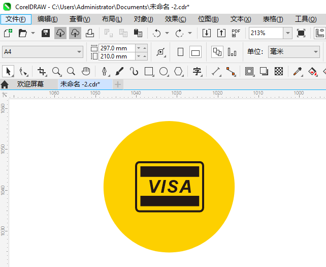The width and height of the screenshot is (326, 267).
Task: Create a new document
Action: tap(8, 33)
